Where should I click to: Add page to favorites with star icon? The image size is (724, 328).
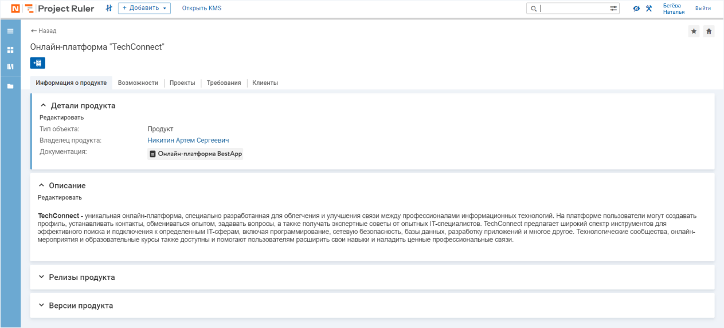[x=694, y=32]
